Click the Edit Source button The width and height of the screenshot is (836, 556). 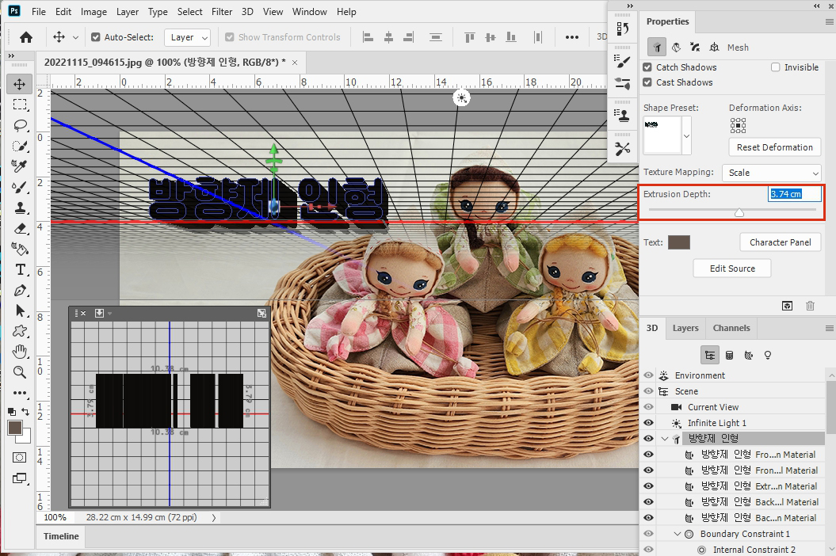tap(732, 268)
